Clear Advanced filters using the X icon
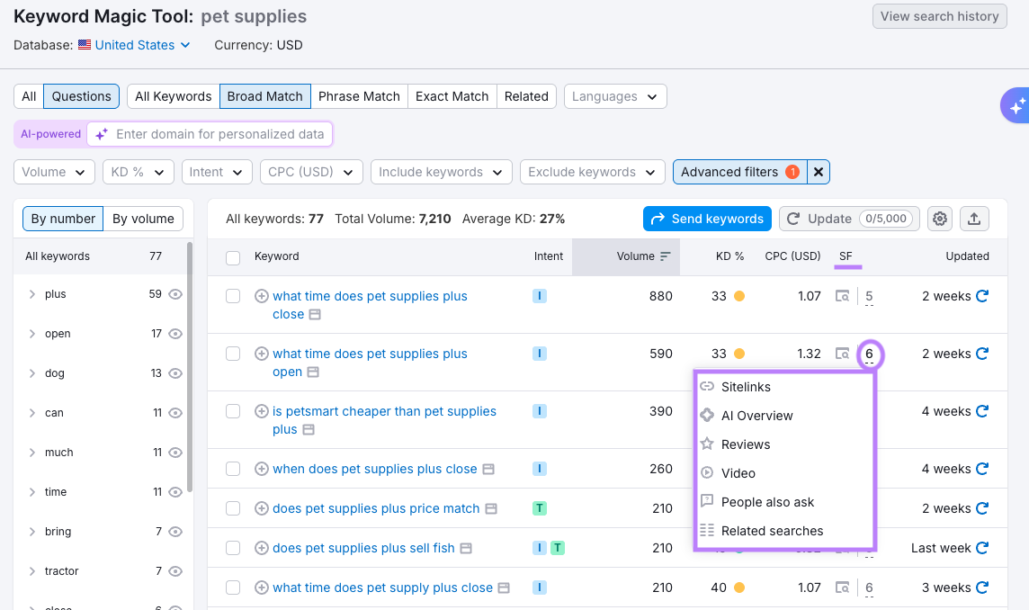This screenshot has width=1029, height=610. point(818,171)
